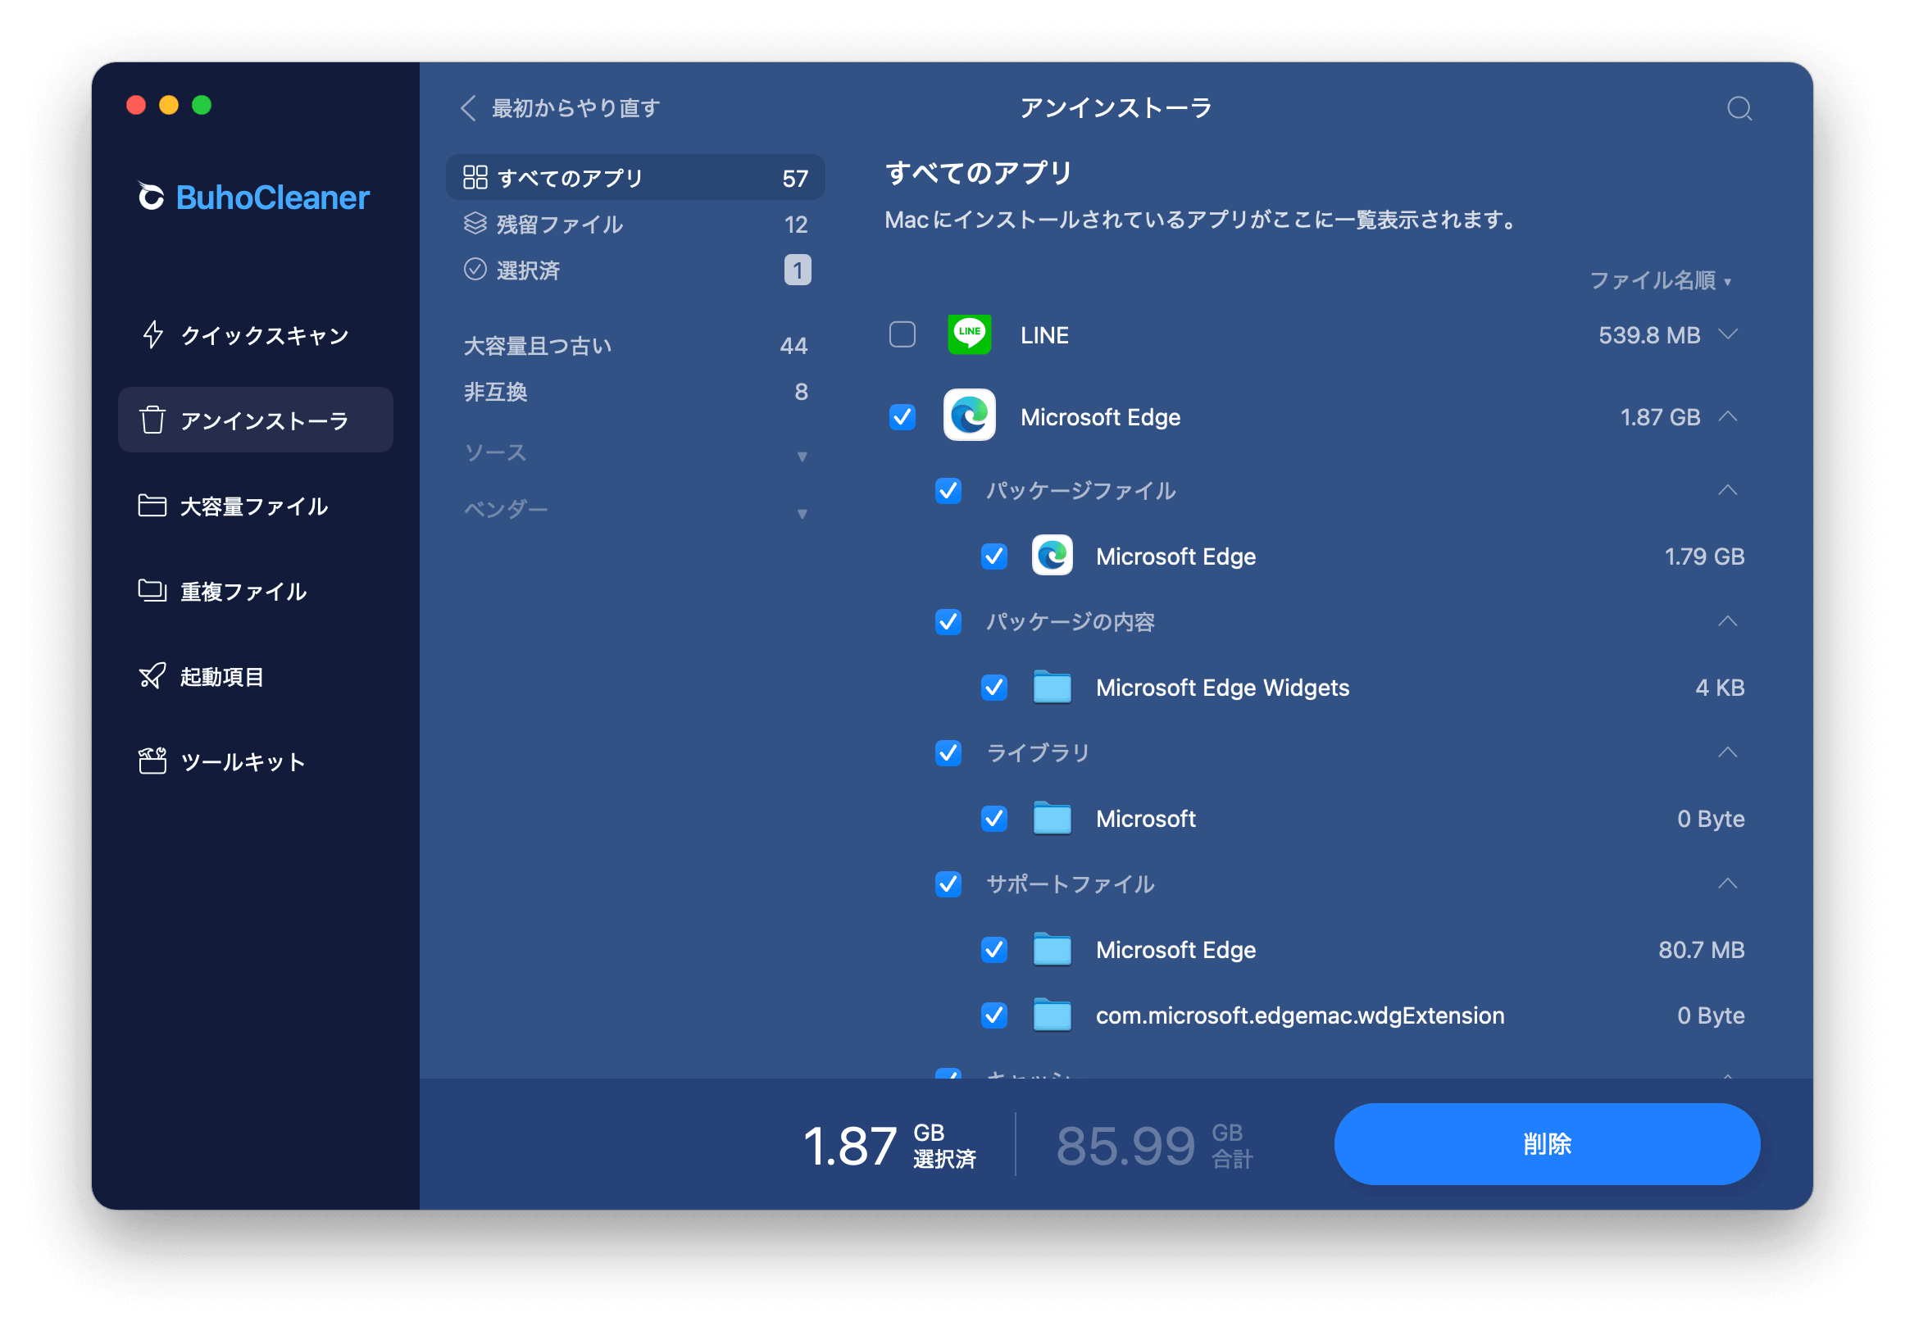Collapse the パッケージの内容 section chevron
The height and width of the screenshot is (1331, 1905).
click(x=1727, y=620)
